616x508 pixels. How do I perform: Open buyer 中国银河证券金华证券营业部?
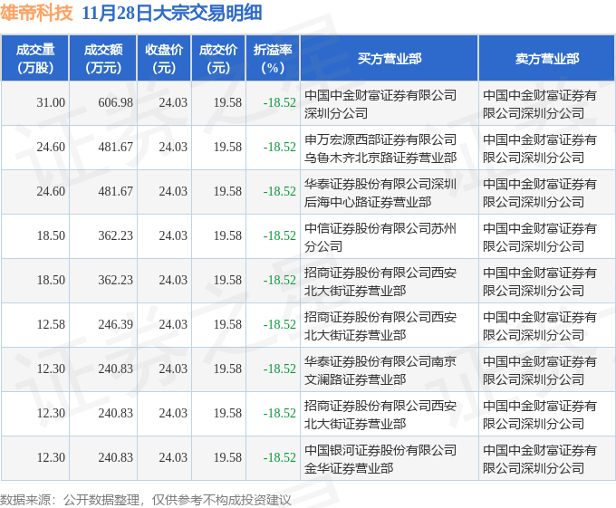tap(380, 458)
